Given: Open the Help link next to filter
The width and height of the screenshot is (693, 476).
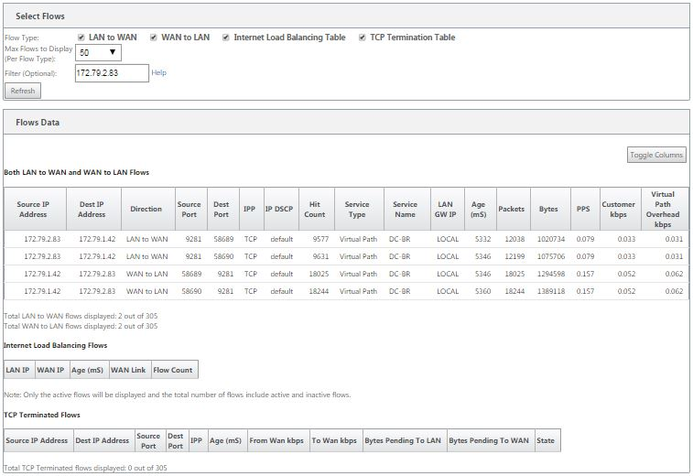Looking at the screenshot, I should [x=158, y=72].
